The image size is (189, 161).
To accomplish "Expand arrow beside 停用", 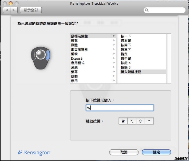I will (114, 80).
